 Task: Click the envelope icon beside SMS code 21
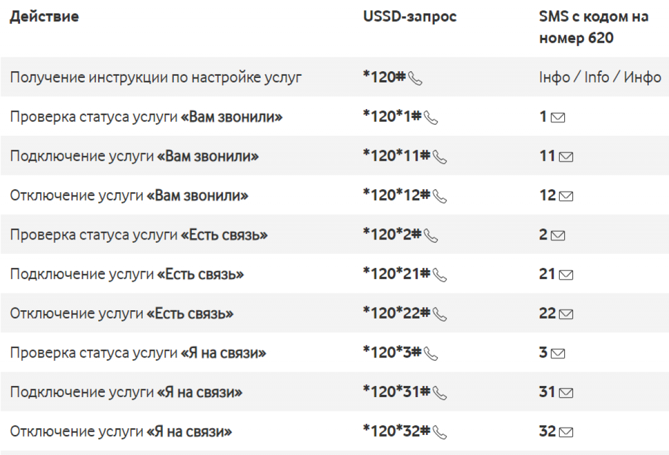pyautogui.click(x=566, y=275)
